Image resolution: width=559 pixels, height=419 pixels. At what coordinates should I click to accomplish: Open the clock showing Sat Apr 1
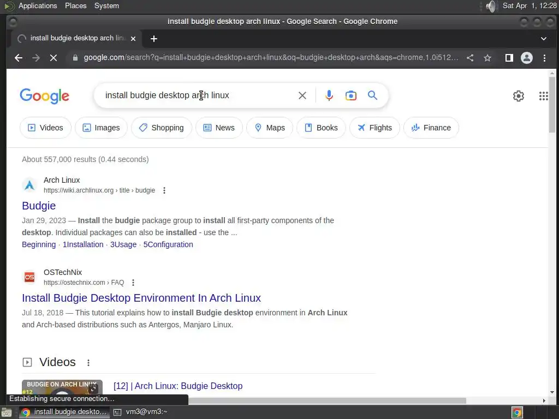point(529,5)
